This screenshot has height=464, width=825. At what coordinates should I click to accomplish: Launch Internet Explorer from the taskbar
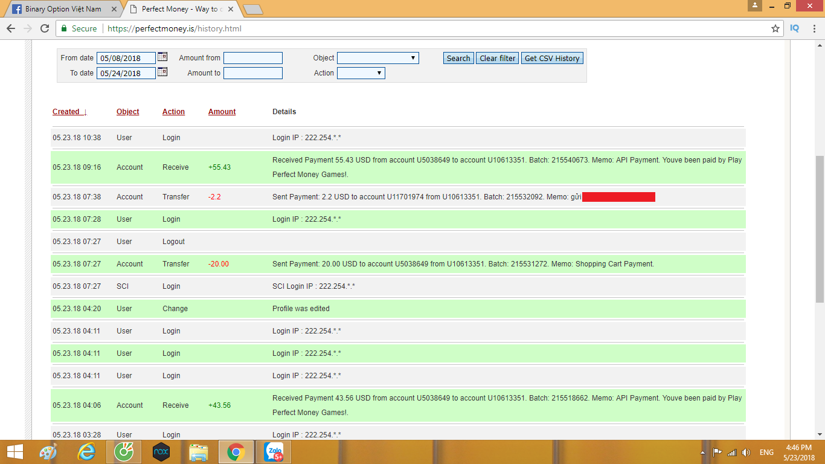pyautogui.click(x=88, y=452)
